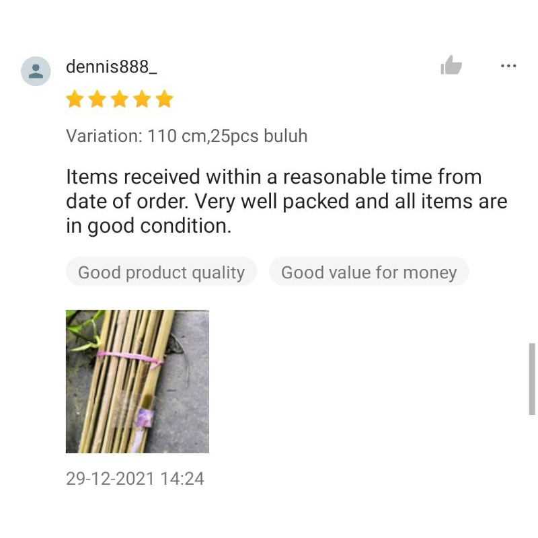Like the review with thumbs-up icon
The image size is (538, 538).
(x=451, y=65)
